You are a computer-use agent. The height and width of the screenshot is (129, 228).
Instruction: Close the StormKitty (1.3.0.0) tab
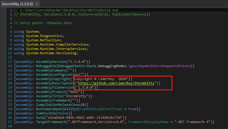tap(37, 4)
